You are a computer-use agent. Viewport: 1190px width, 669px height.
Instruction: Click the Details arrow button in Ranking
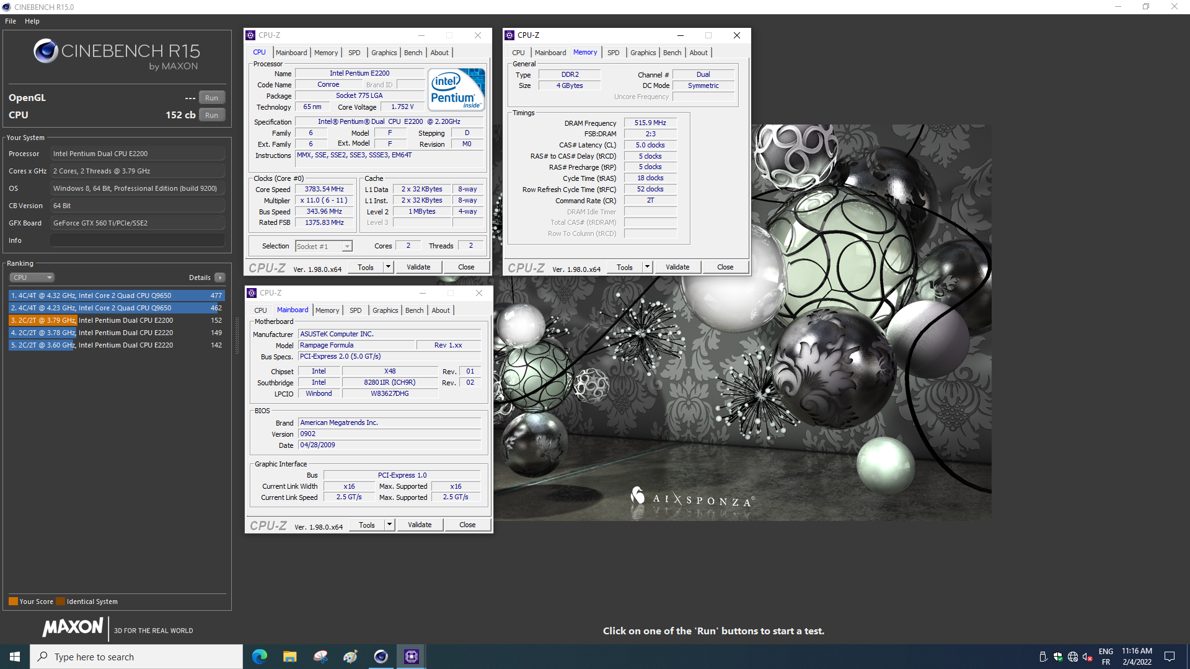219,278
